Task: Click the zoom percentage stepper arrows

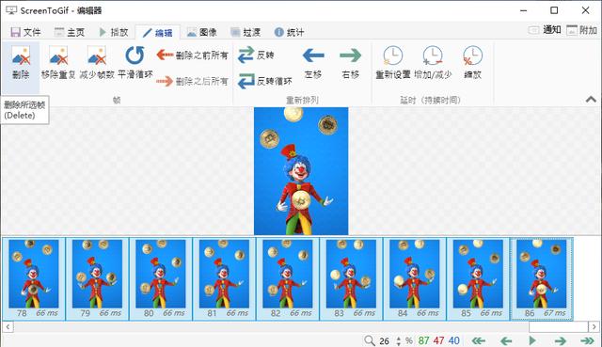Action: tap(399, 340)
